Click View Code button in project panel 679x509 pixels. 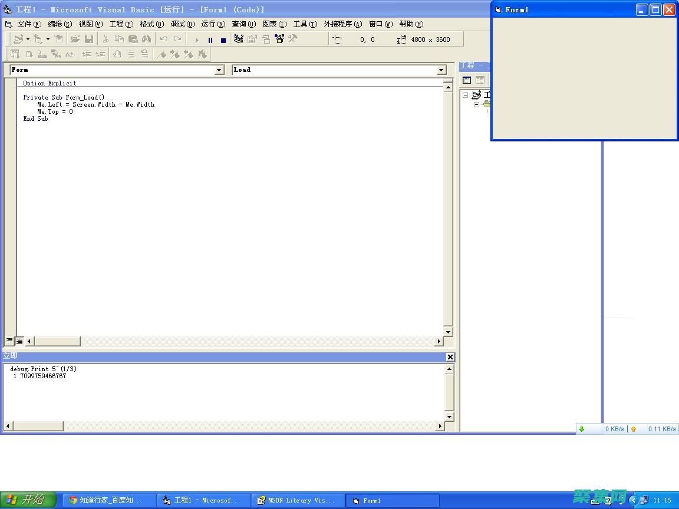point(467,80)
